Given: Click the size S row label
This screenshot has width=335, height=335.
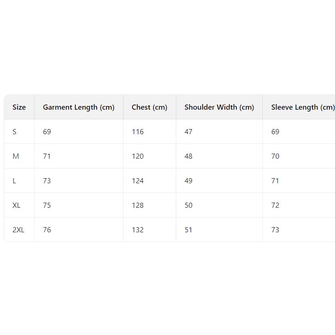Looking at the screenshot, I should pyautogui.click(x=15, y=132).
